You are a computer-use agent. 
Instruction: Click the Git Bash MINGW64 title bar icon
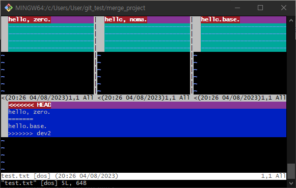[x=9, y=8]
